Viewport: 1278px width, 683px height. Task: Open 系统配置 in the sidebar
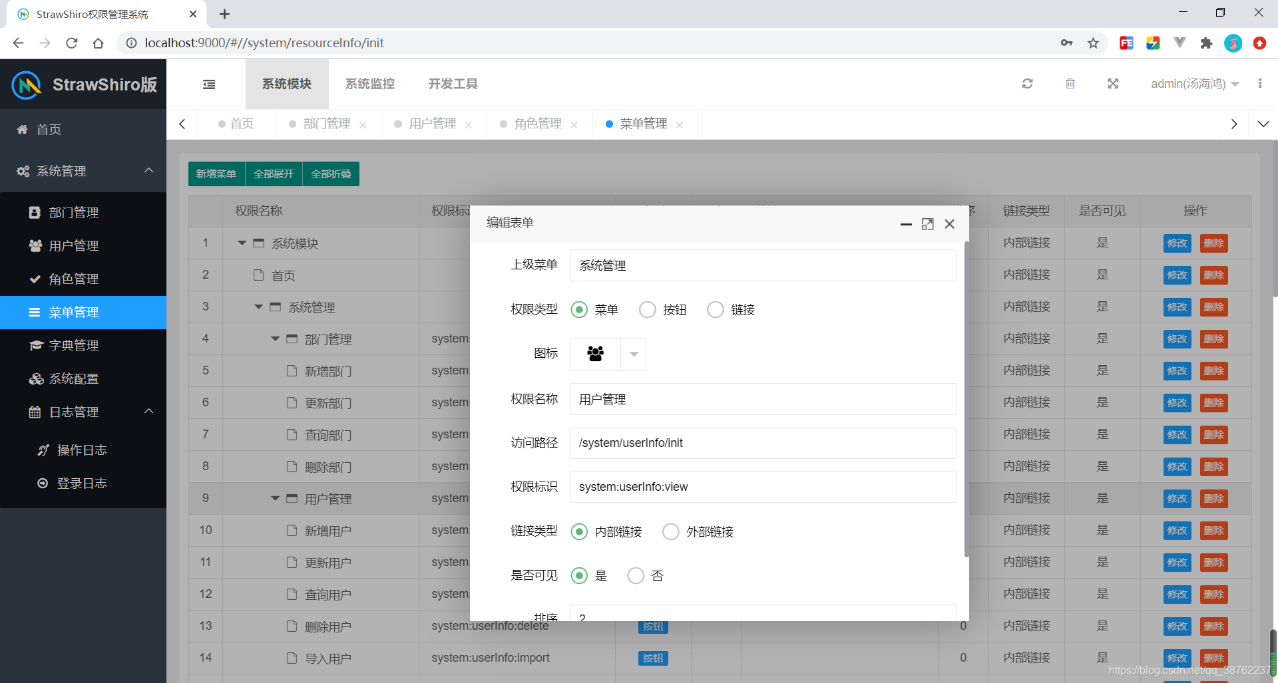83,379
